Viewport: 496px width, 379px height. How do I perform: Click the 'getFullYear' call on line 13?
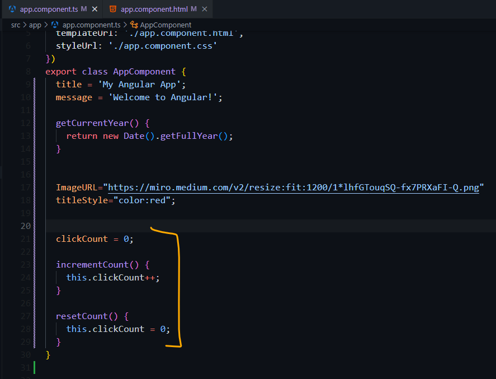pos(189,136)
